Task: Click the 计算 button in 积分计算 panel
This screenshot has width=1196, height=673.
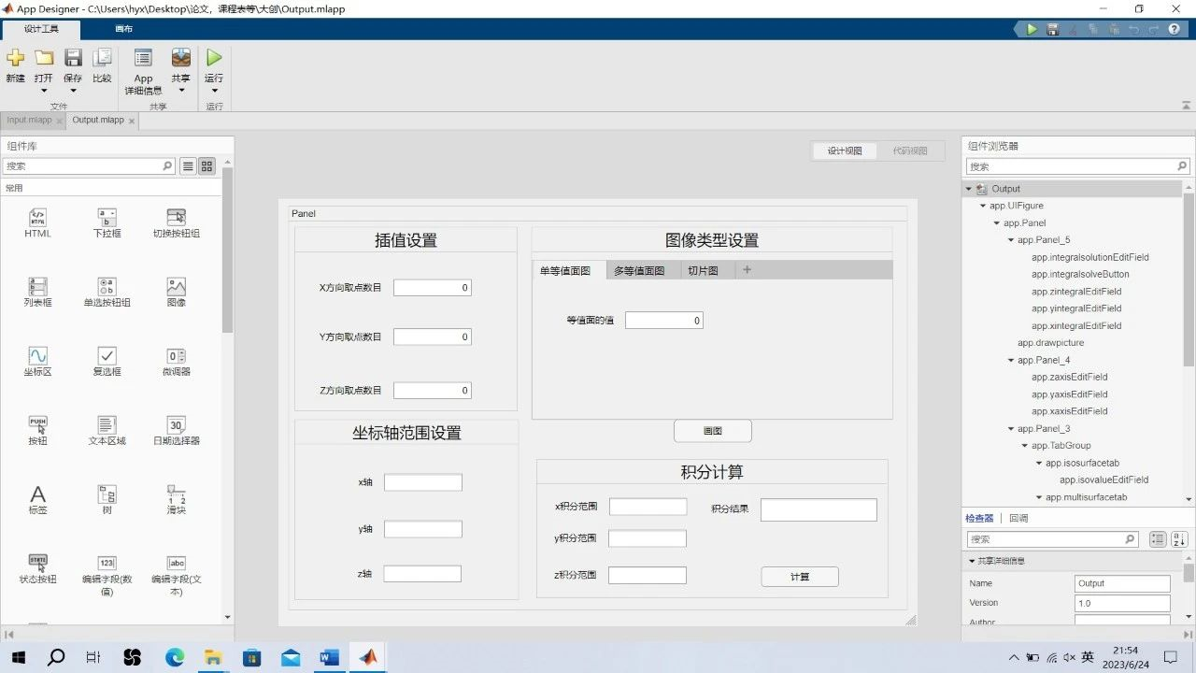Action: (x=800, y=577)
